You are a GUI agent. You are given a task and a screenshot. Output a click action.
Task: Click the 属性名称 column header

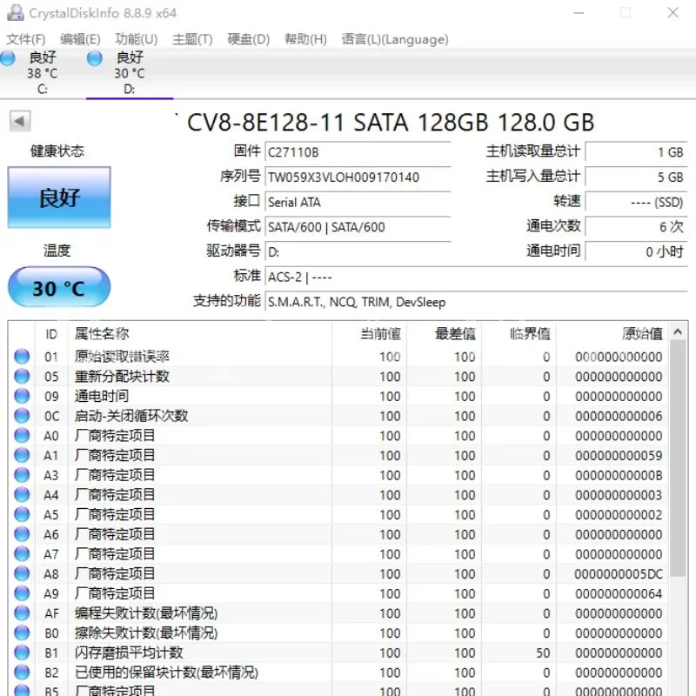point(200,334)
